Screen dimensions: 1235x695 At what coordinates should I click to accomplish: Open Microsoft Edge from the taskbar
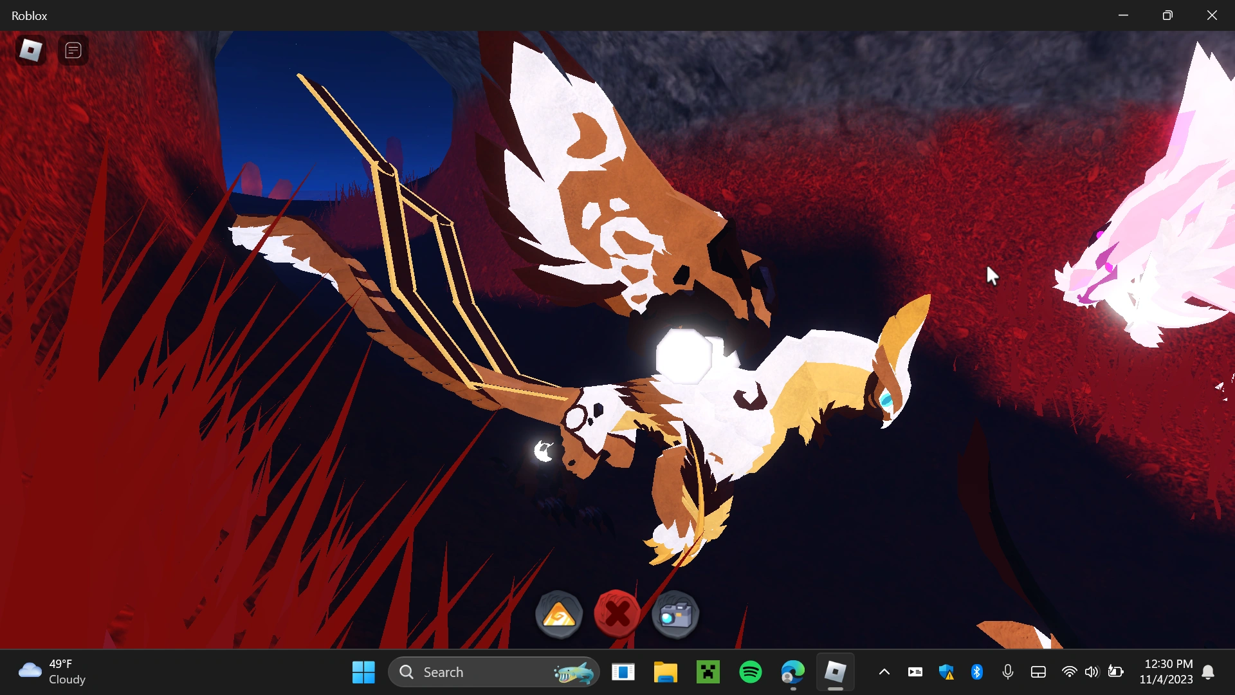[792, 672]
